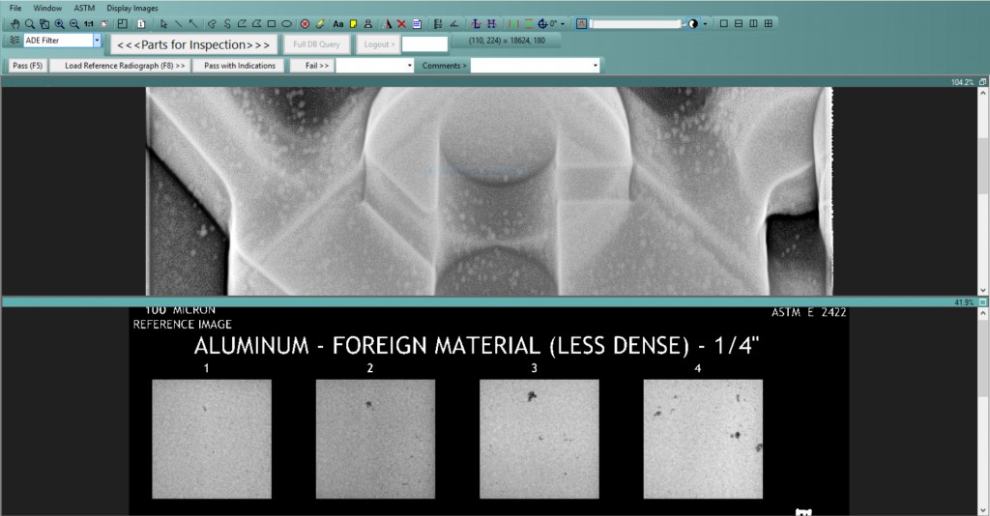Open the Display Images menu
Screen dimensions: 990x516
click(x=131, y=8)
